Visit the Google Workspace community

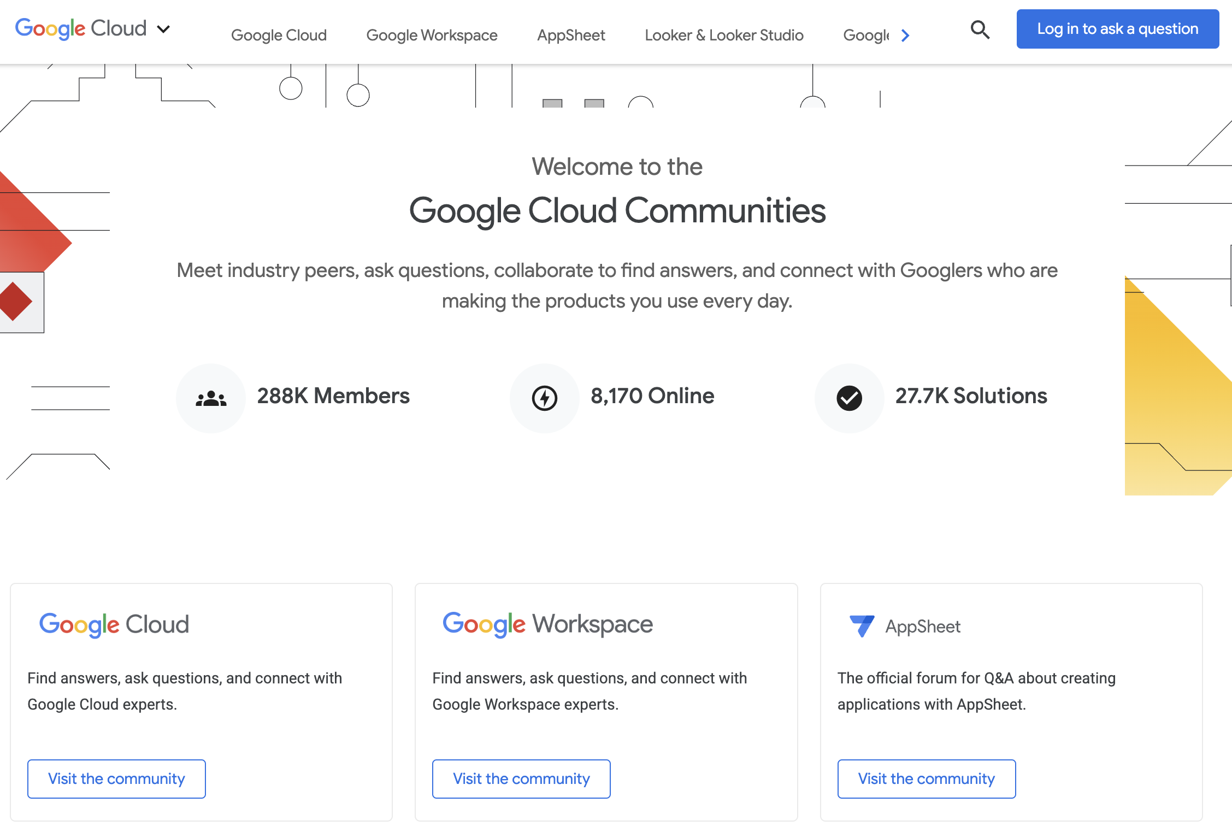click(x=521, y=778)
